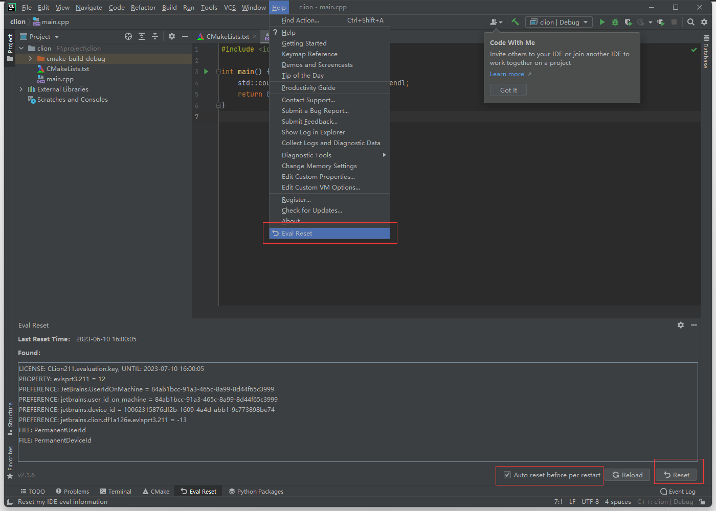Click the Debug bug icon
The height and width of the screenshot is (511, 716).
tap(615, 22)
